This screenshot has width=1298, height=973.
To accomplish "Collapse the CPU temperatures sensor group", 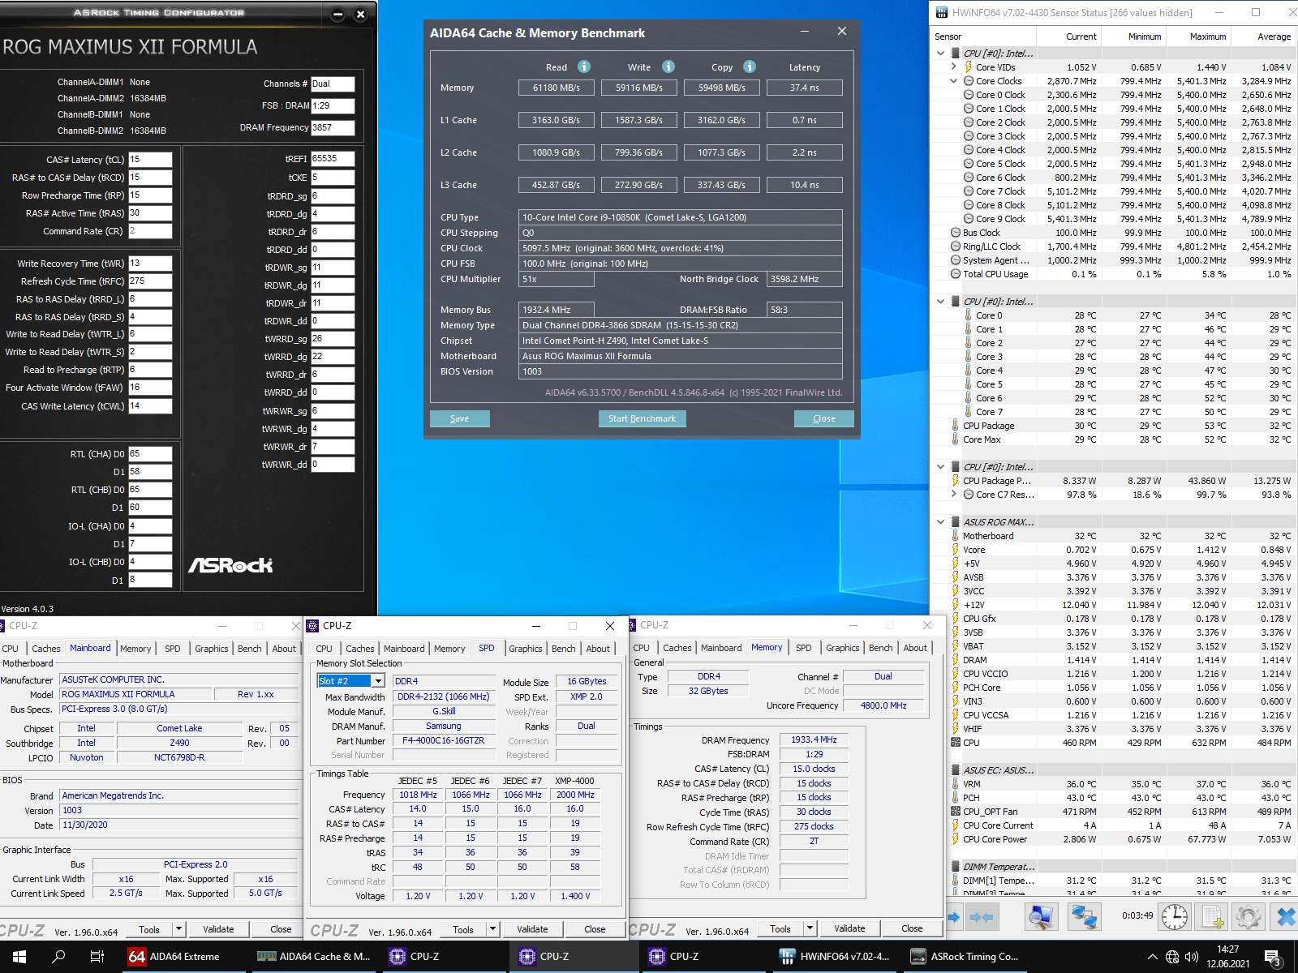I will pos(941,302).
